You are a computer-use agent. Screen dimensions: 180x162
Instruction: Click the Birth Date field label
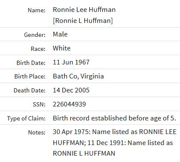pos(31,63)
